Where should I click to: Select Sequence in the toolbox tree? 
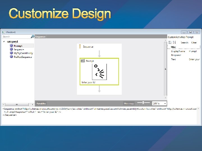(x=19, y=49)
